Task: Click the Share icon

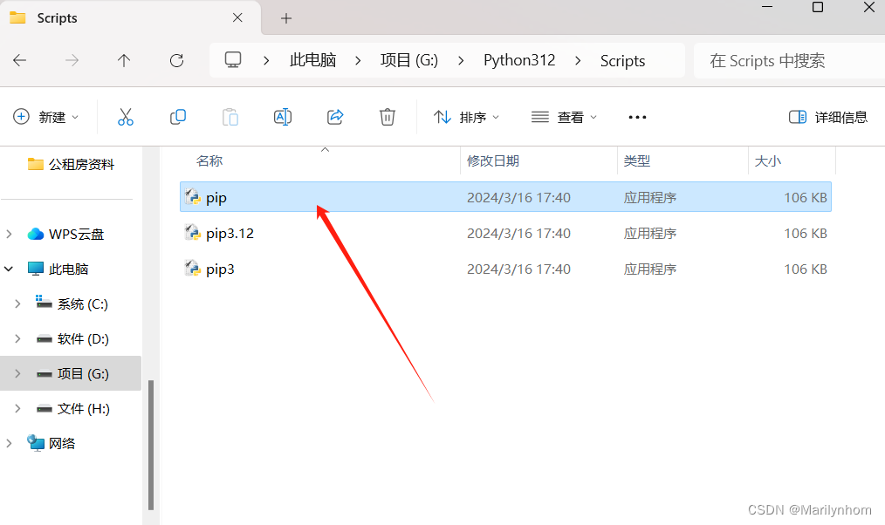Action: pyautogui.click(x=335, y=117)
